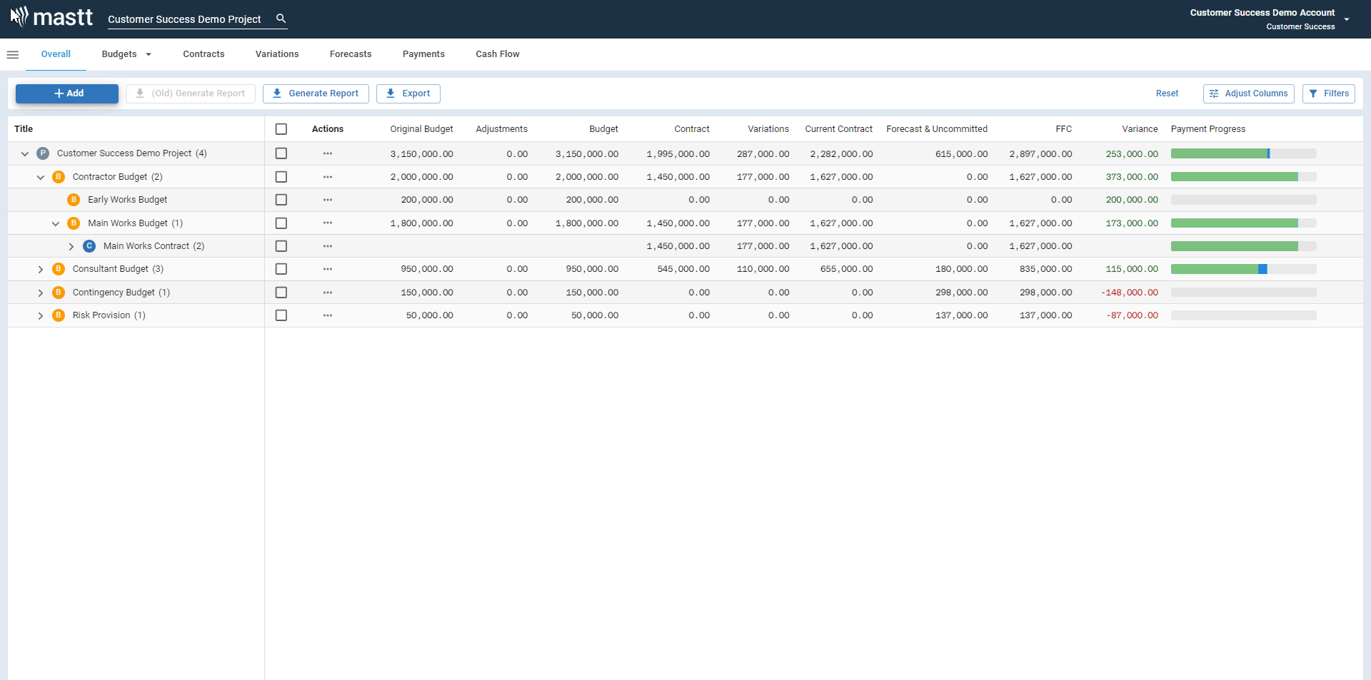Collapse the Contractor Budget node
This screenshot has height=680, width=1371.
pos(41,177)
